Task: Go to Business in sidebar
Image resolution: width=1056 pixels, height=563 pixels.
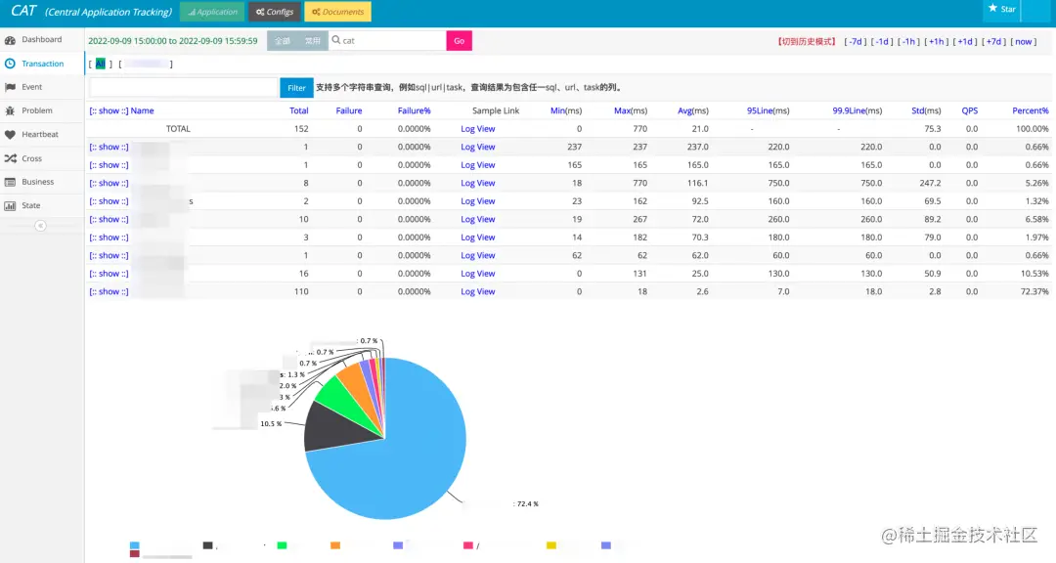Action: (38, 182)
